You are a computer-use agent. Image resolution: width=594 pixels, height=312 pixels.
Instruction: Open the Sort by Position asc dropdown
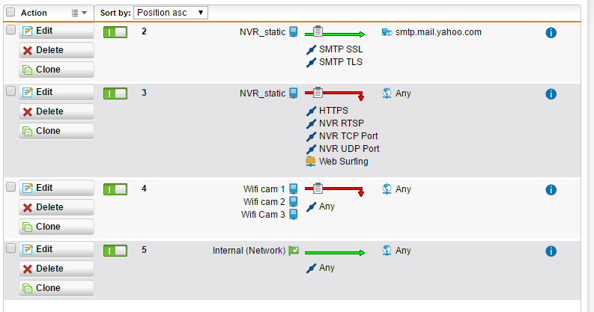pos(171,13)
